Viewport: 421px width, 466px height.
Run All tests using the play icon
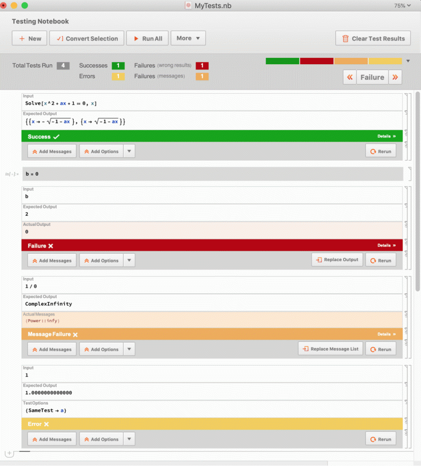(136, 38)
